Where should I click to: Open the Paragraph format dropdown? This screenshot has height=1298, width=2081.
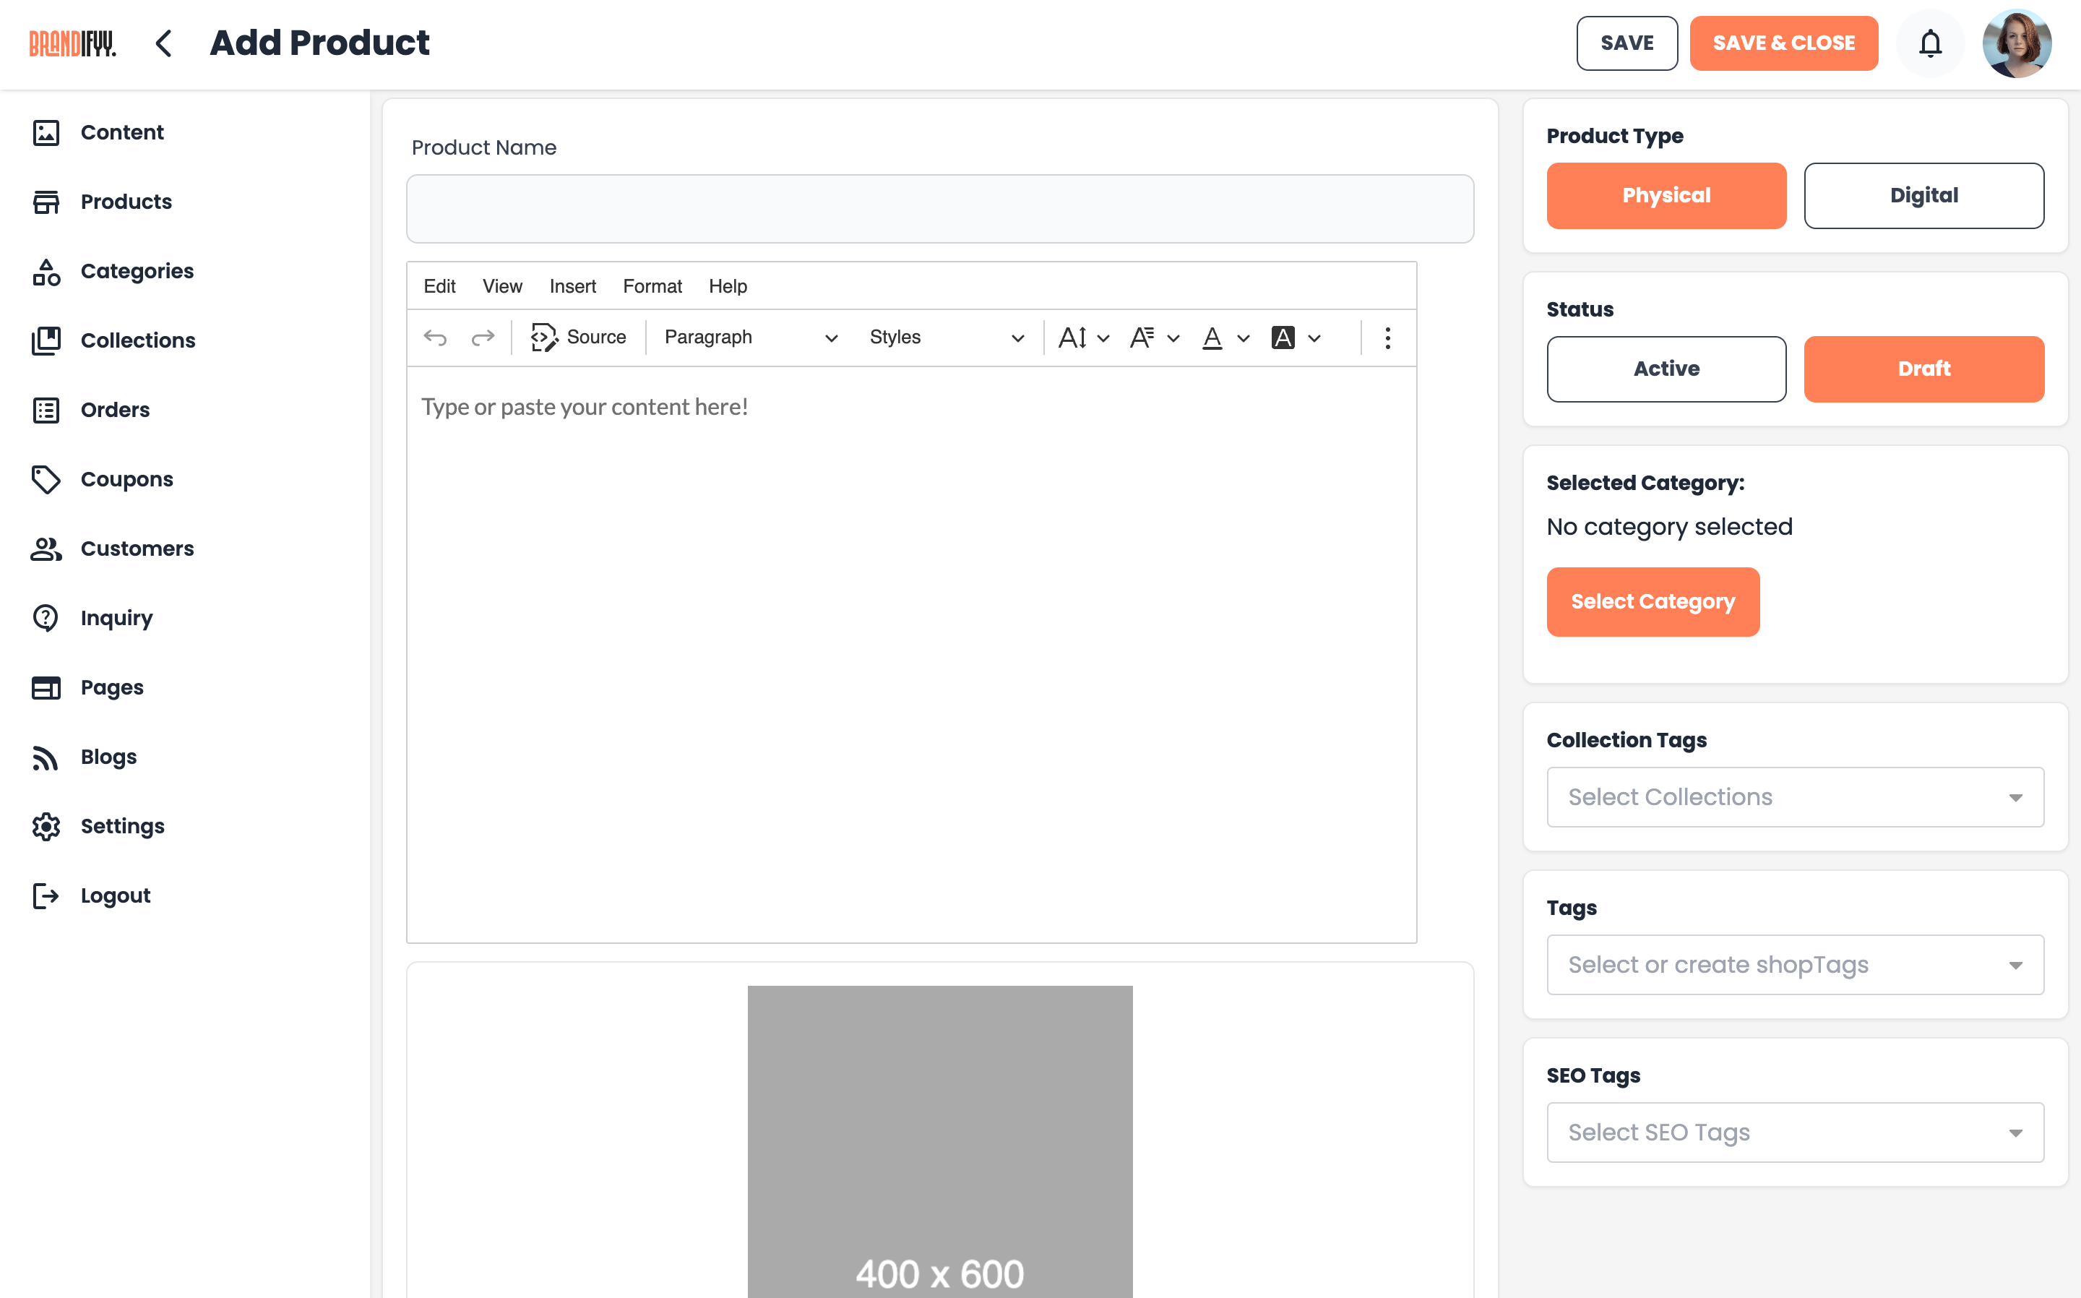[746, 337]
